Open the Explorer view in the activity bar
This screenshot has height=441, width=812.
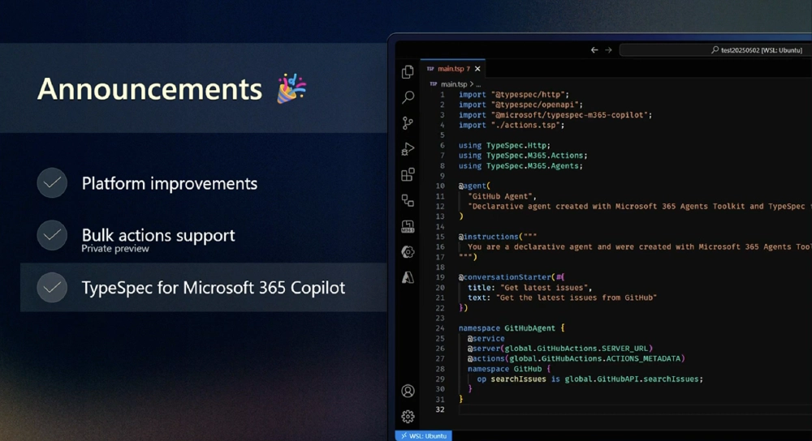pos(408,71)
